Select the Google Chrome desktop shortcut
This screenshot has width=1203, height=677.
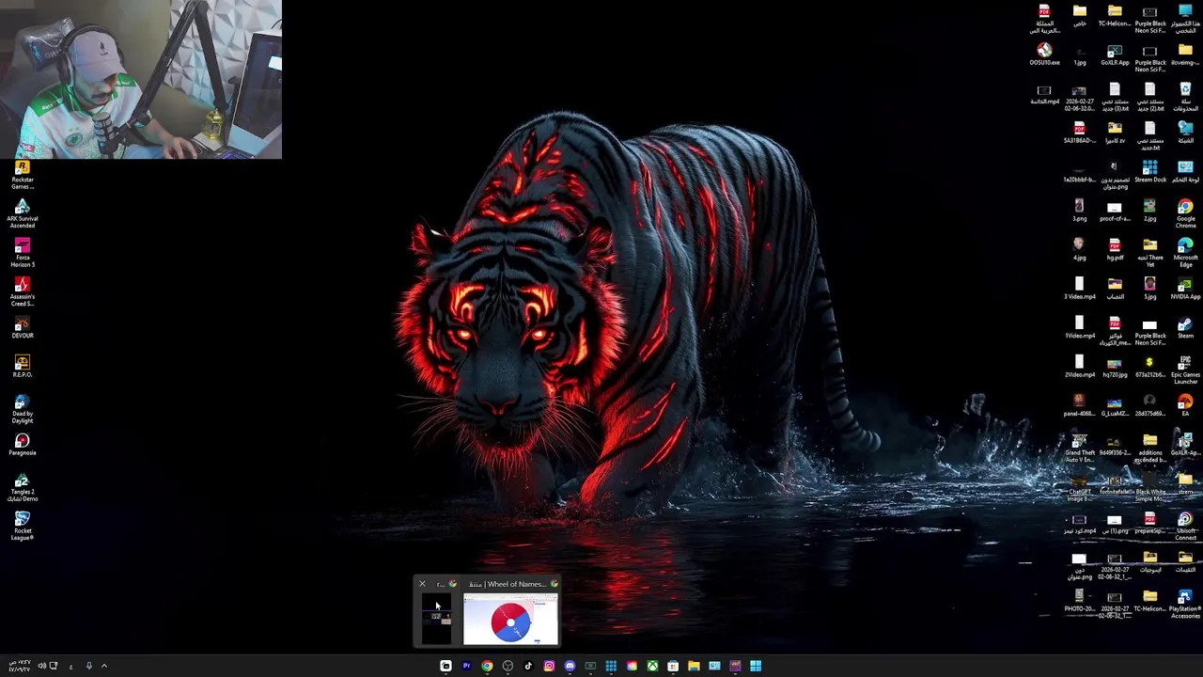[x=1185, y=214]
